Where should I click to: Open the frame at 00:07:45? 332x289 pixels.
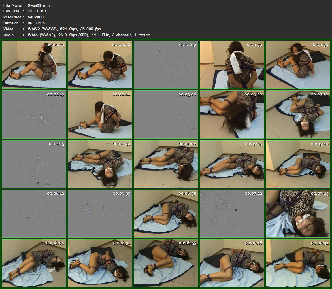pos(298,214)
